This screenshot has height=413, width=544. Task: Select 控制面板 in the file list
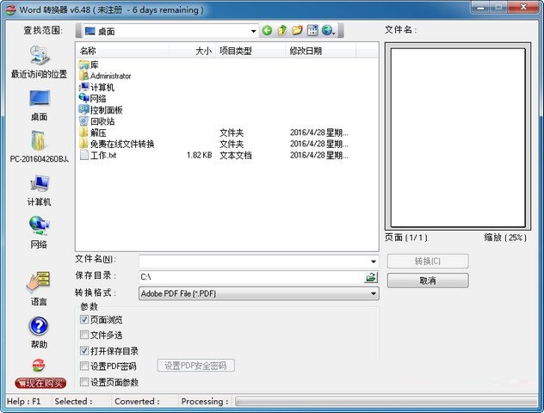[x=101, y=110]
